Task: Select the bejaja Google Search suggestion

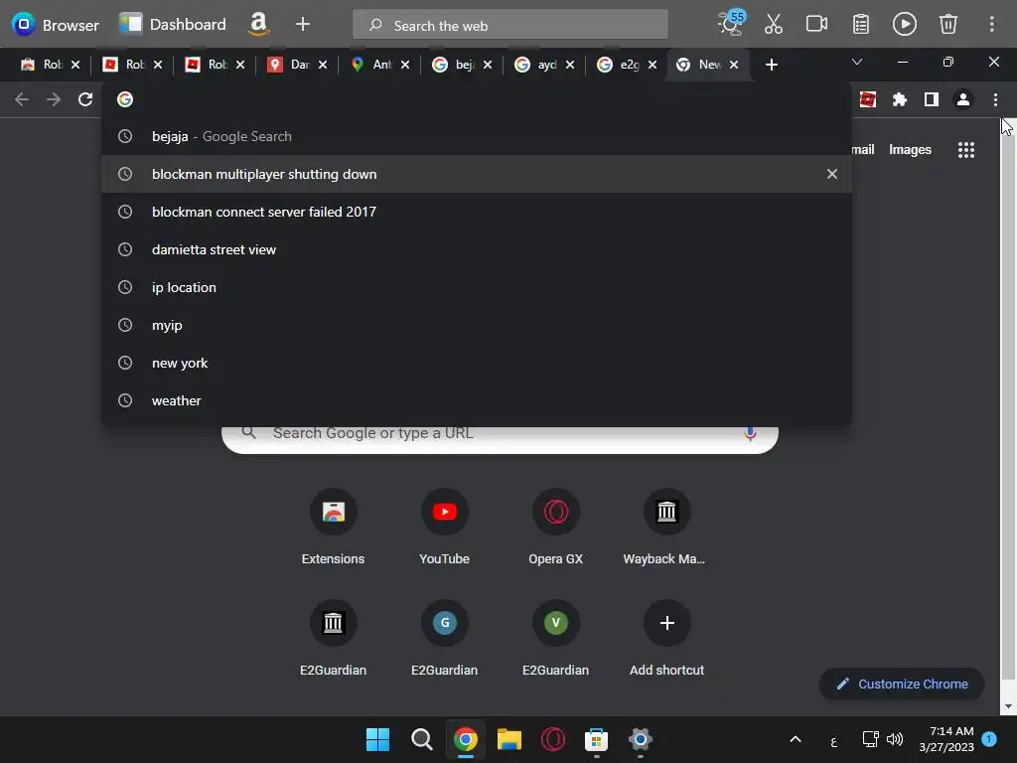Action: (x=476, y=136)
